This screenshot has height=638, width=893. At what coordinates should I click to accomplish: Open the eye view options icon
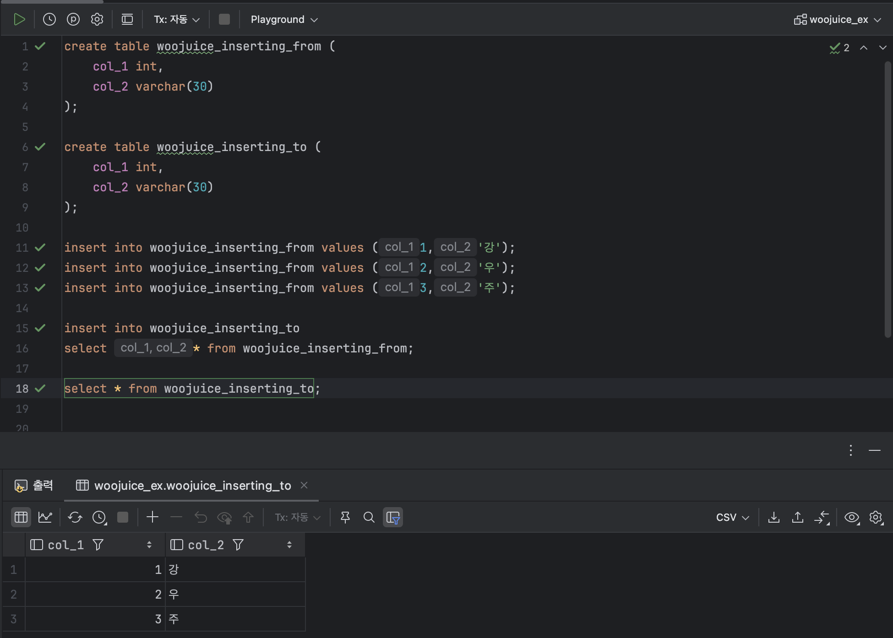(852, 517)
